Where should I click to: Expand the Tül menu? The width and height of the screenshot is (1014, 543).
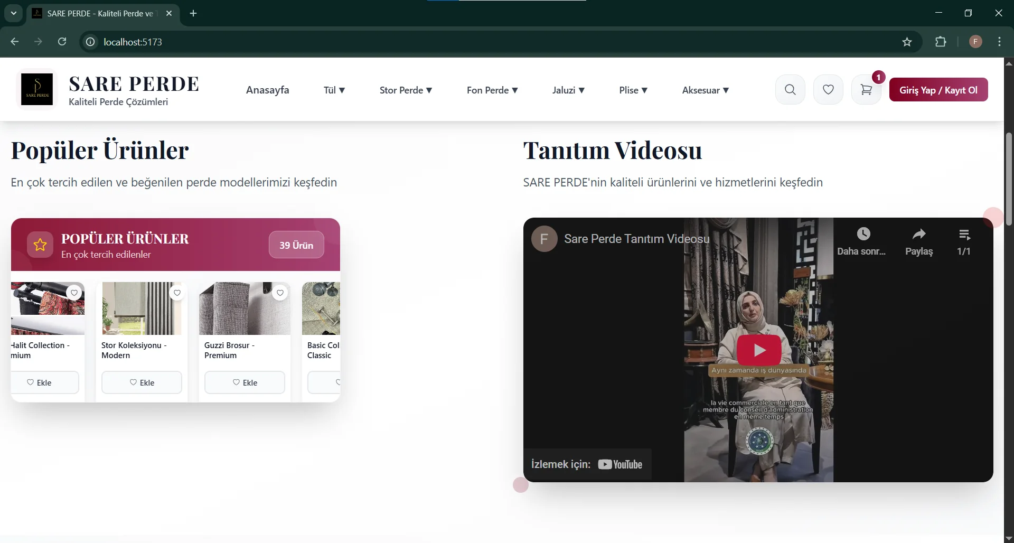click(334, 90)
